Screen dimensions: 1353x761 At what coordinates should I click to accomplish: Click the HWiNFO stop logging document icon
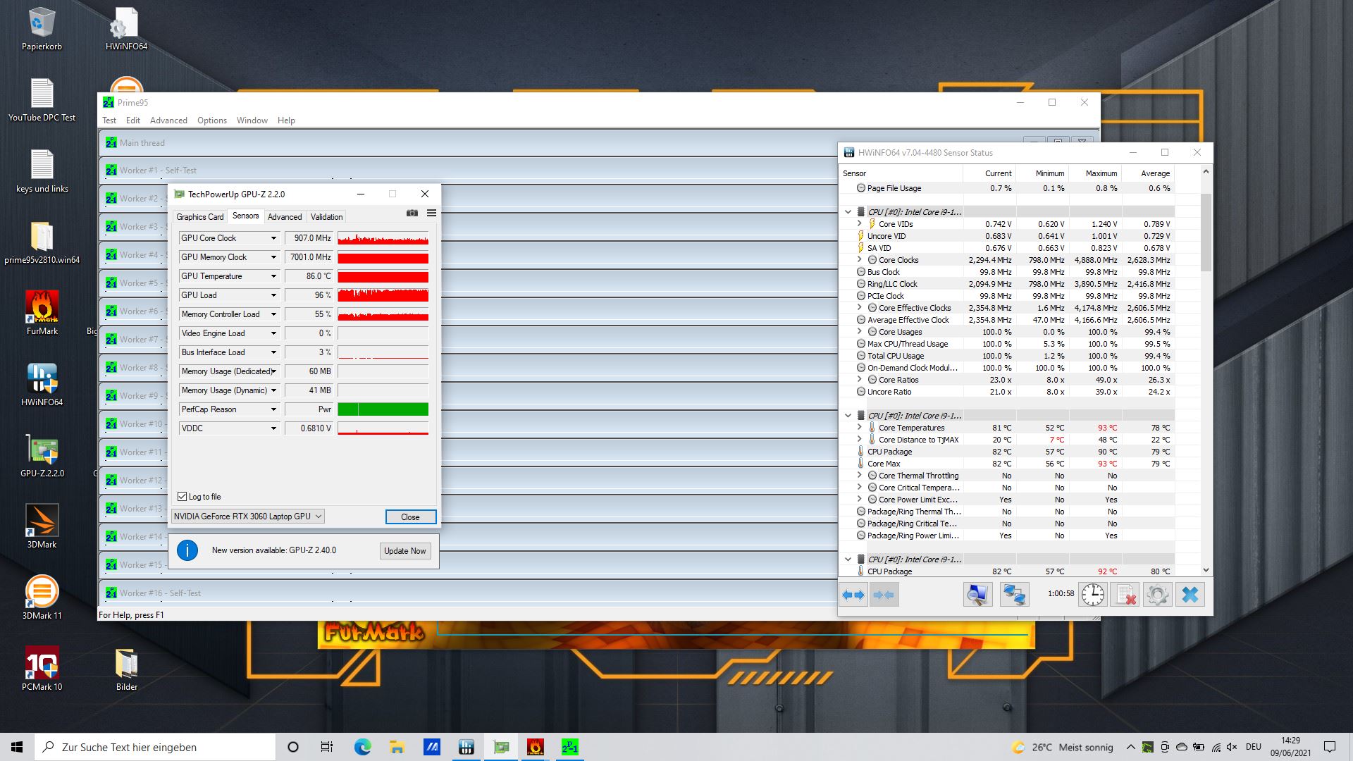[x=1125, y=595]
